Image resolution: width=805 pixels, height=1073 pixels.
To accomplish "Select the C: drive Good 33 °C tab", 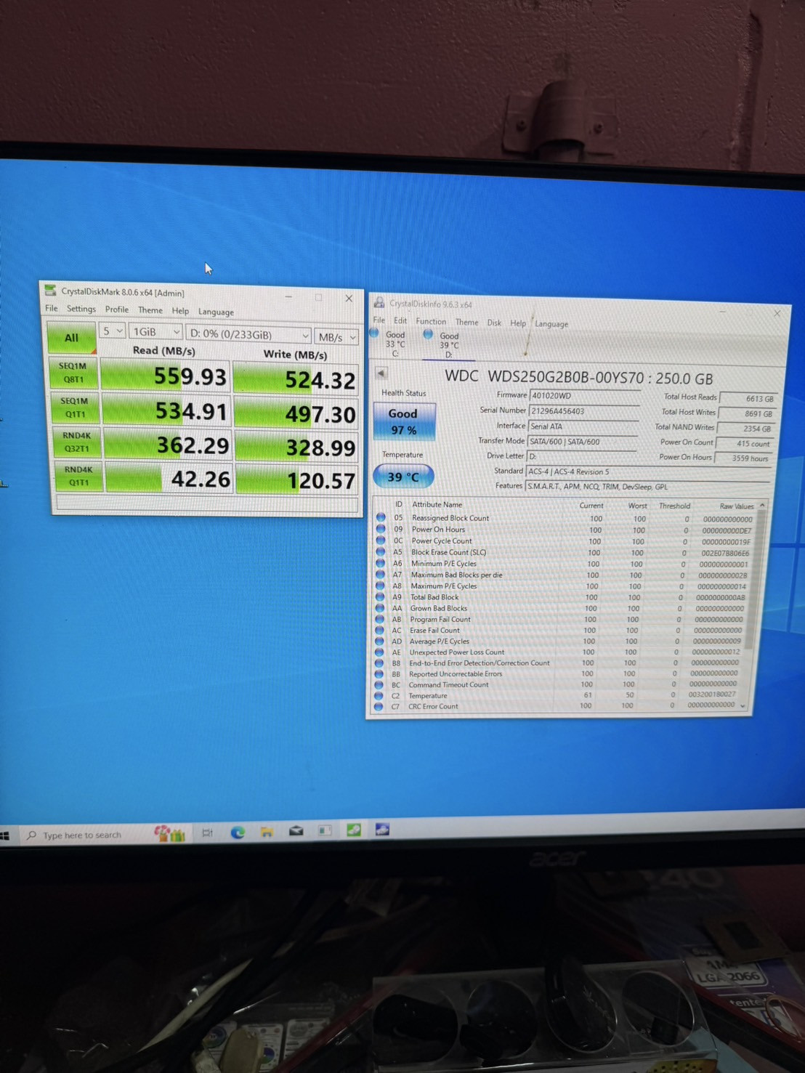I will tap(391, 344).
